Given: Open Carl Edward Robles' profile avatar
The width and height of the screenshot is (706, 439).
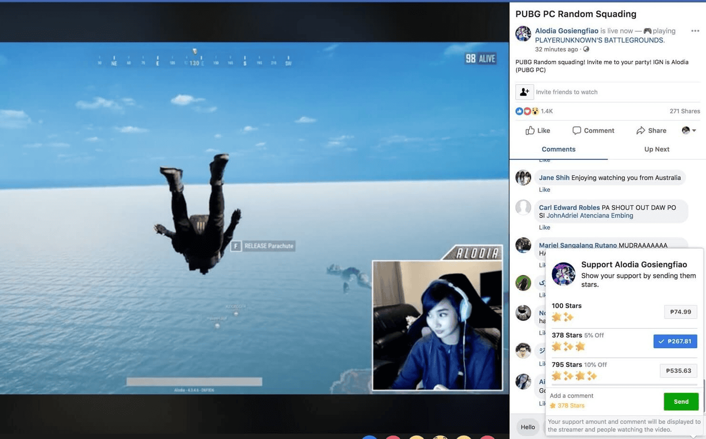Looking at the screenshot, I should click(523, 207).
